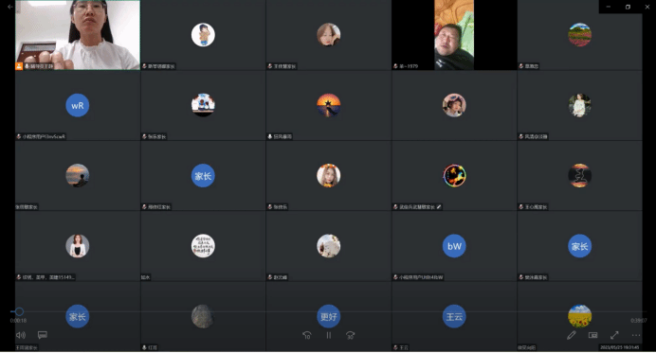
Task: Click the bW participant avatar
Action: [x=454, y=246]
